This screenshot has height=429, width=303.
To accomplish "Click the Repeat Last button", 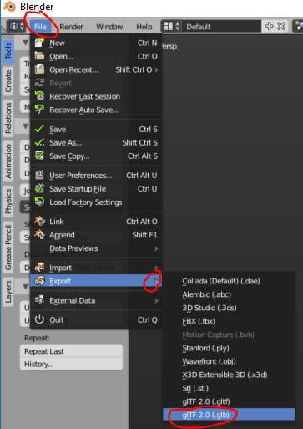I will tap(71, 351).
